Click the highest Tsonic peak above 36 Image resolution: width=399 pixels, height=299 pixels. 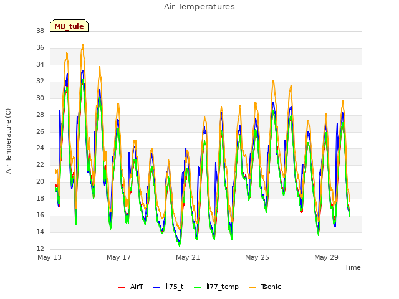point(83,45)
